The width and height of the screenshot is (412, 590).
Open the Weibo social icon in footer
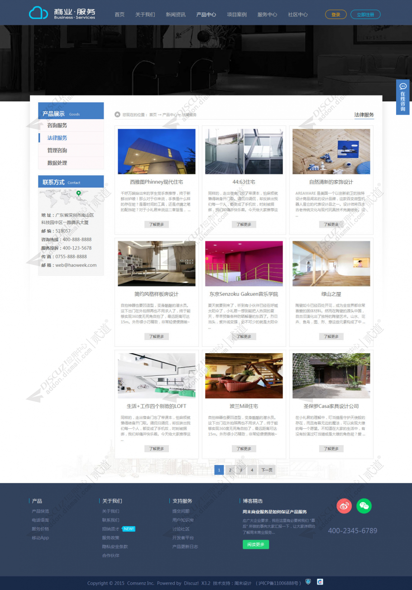coord(344,506)
